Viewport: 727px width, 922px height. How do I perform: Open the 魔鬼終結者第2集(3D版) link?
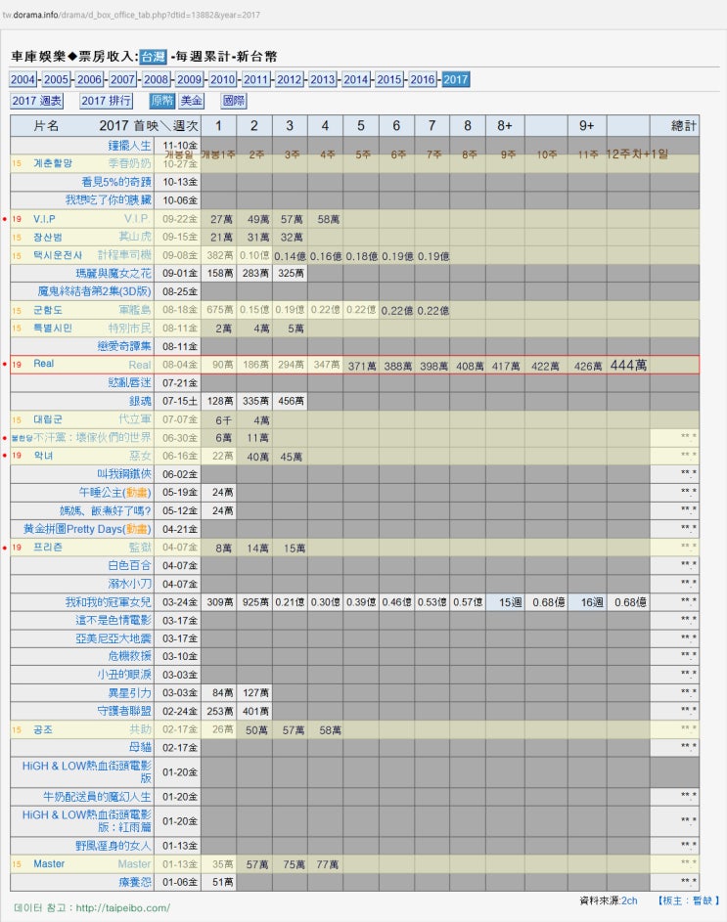[x=95, y=291]
